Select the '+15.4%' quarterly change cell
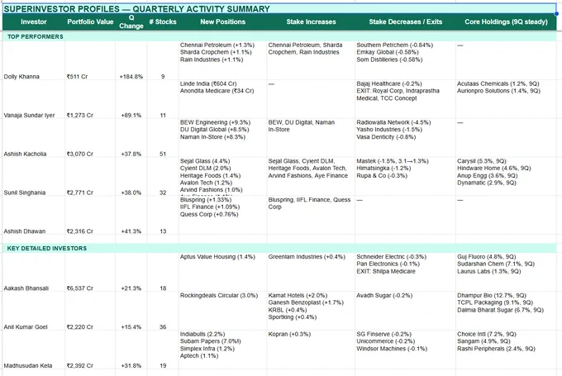Viewport: 562px width, 376px height. (131, 311)
